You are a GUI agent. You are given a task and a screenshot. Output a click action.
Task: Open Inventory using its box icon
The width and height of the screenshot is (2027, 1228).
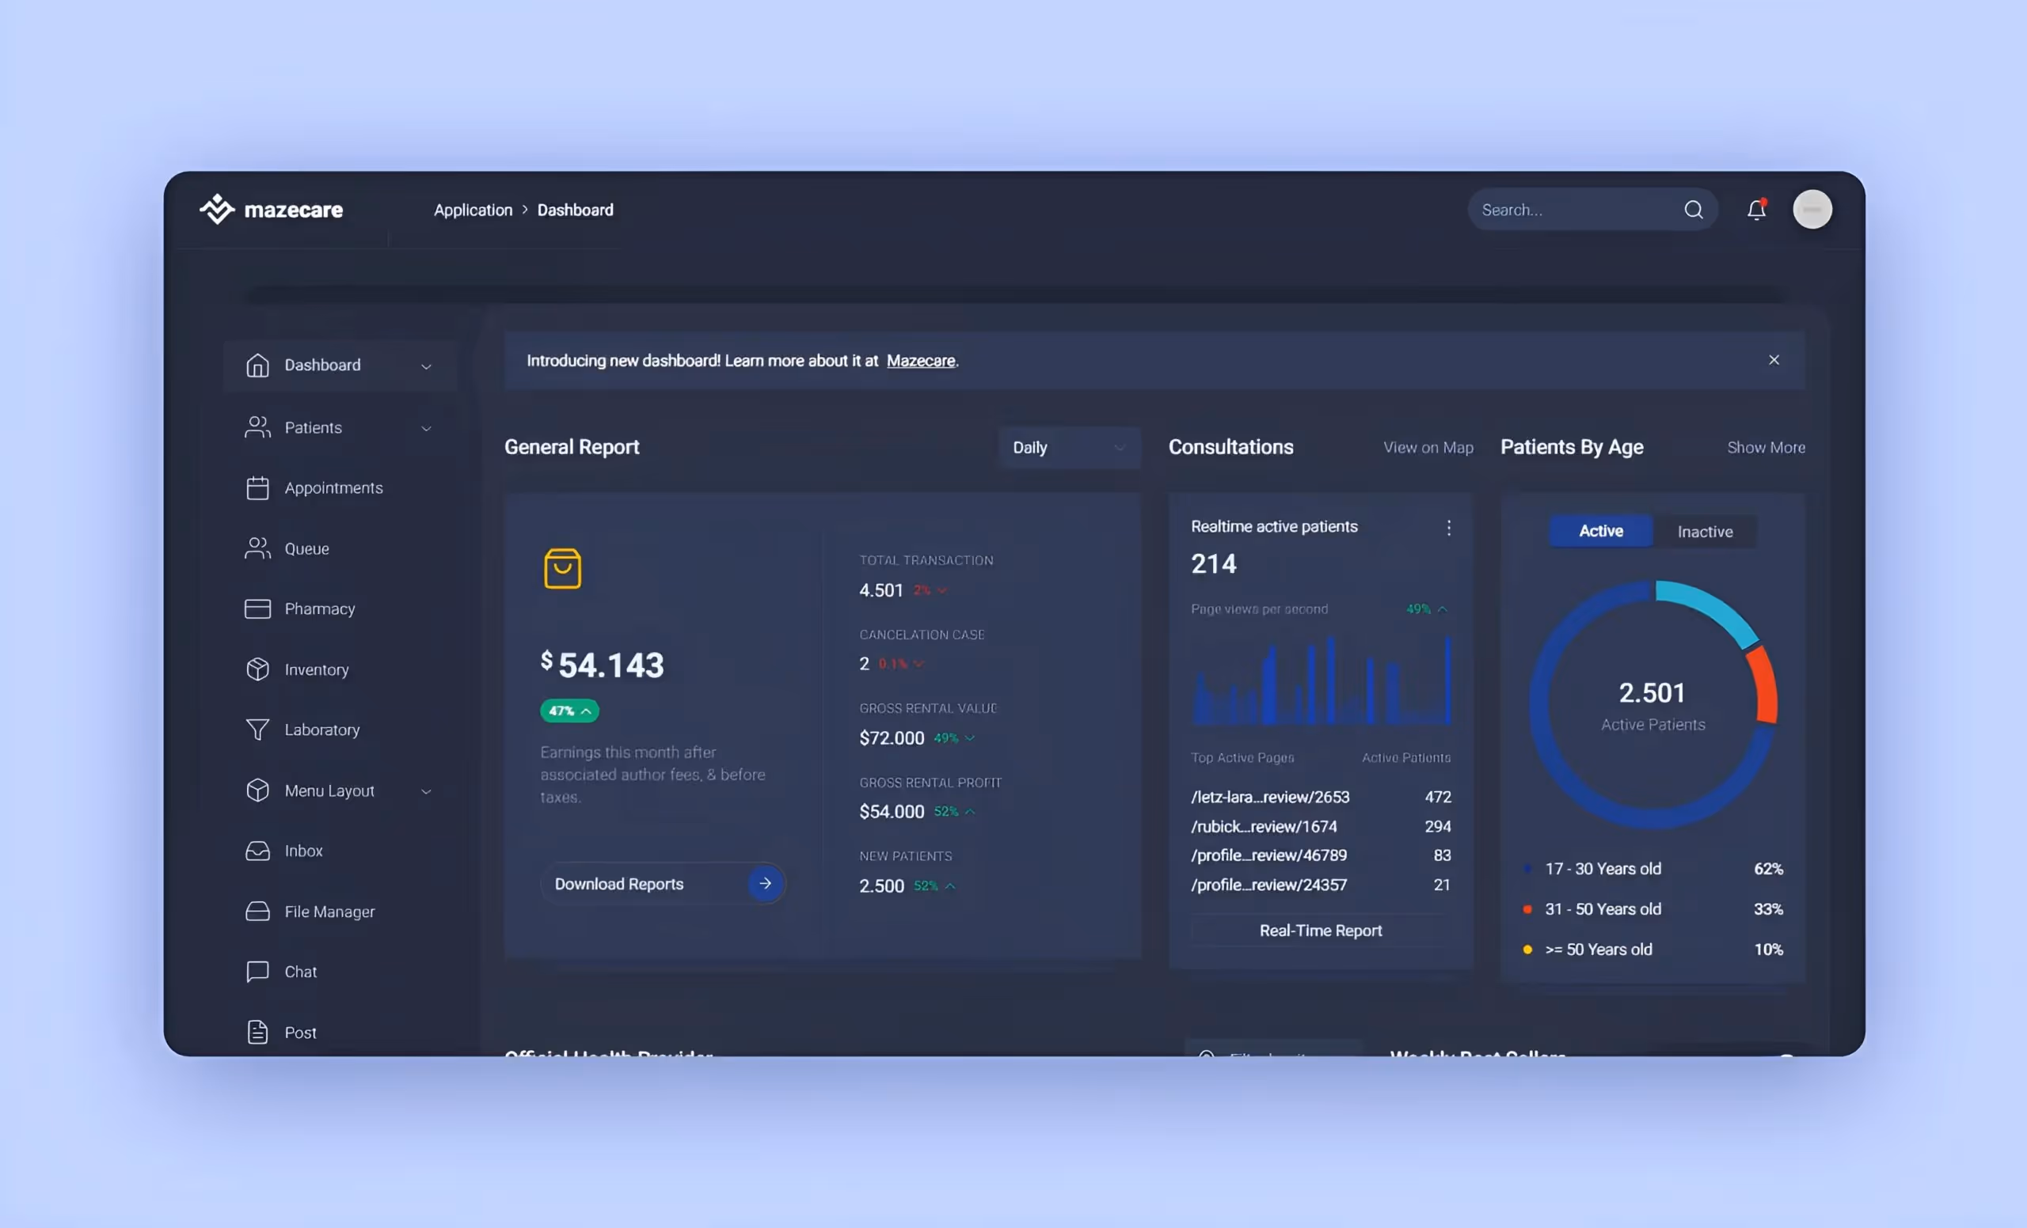[x=257, y=669]
